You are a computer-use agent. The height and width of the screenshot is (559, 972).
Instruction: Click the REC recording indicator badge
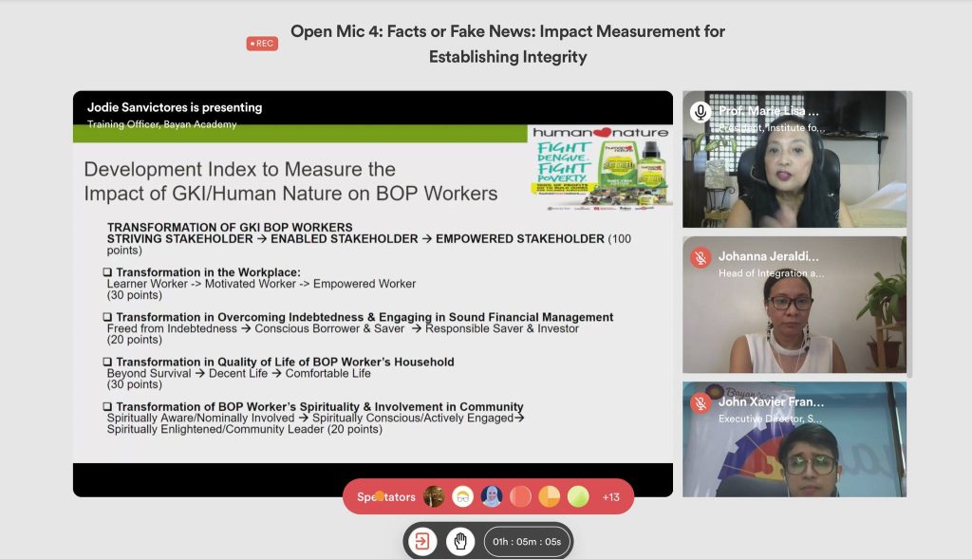262,44
